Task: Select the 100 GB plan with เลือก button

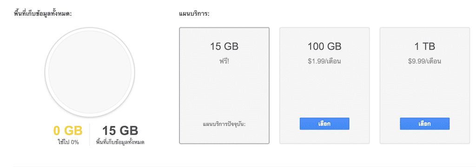Action: tap(324, 124)
